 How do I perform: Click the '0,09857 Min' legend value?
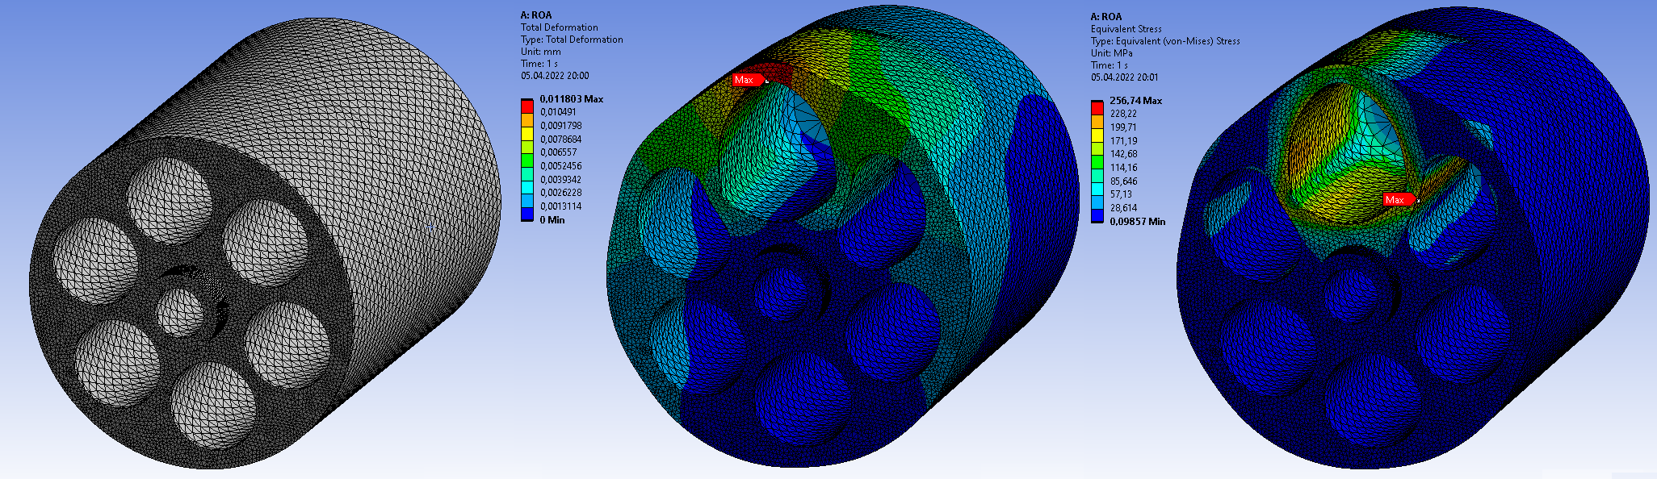[x=1138, y=222]
